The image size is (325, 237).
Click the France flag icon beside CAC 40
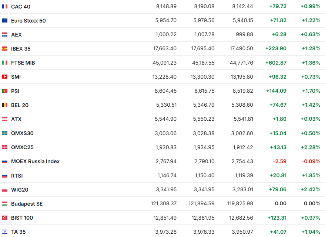[5, 7]
